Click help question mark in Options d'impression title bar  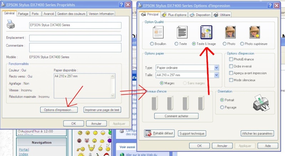pyautogui.click(x=270, y=5)
